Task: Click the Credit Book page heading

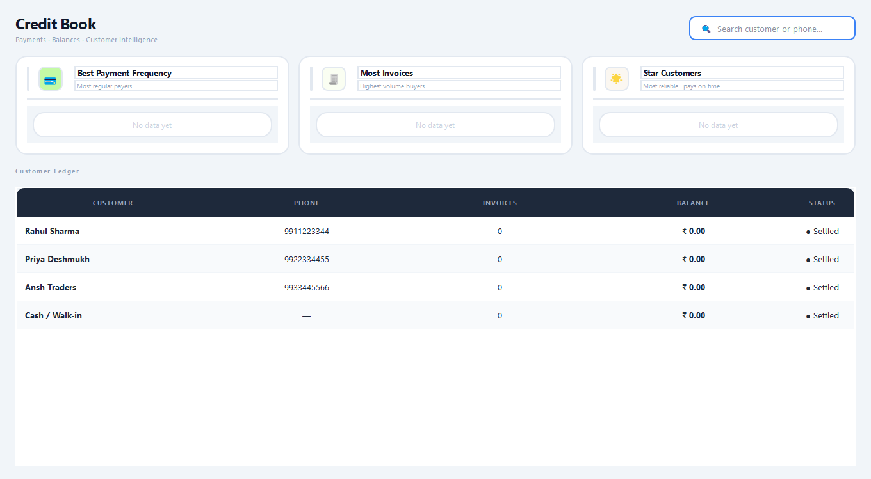Action: coord(56,24)
